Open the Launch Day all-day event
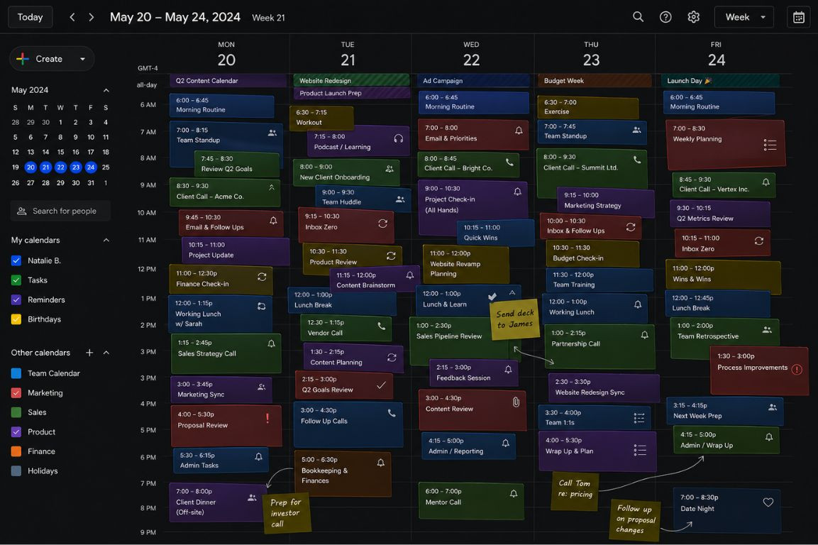The width and height of the screenshot is (818, 545). (720, 81)
